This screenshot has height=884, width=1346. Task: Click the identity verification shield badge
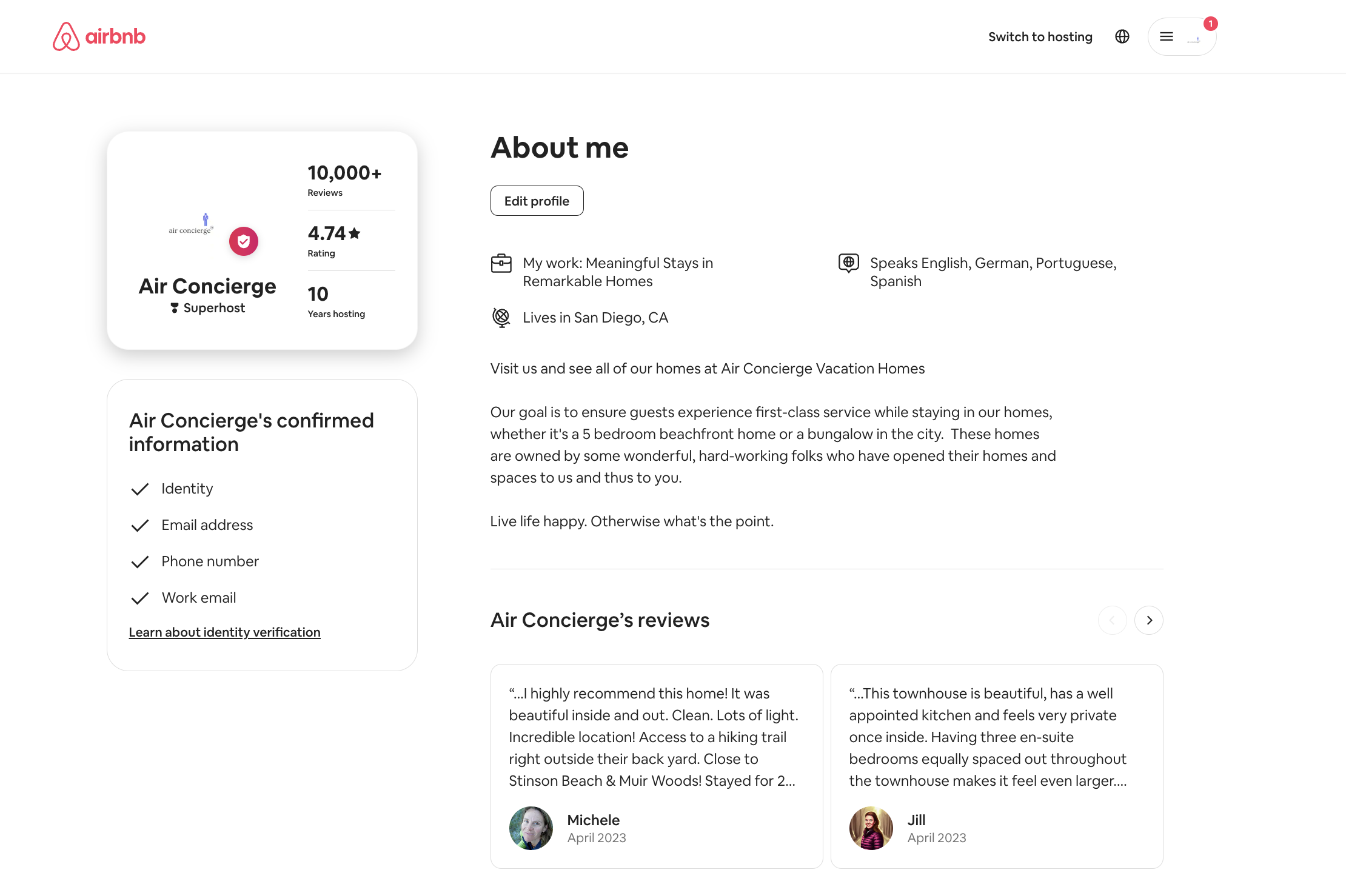point(244,241)
